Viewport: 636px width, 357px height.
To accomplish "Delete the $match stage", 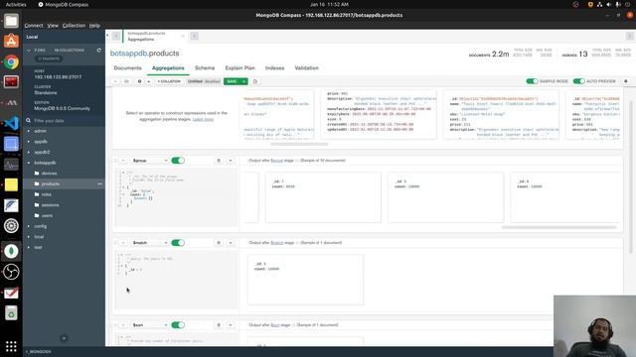I will pos(219,243).
